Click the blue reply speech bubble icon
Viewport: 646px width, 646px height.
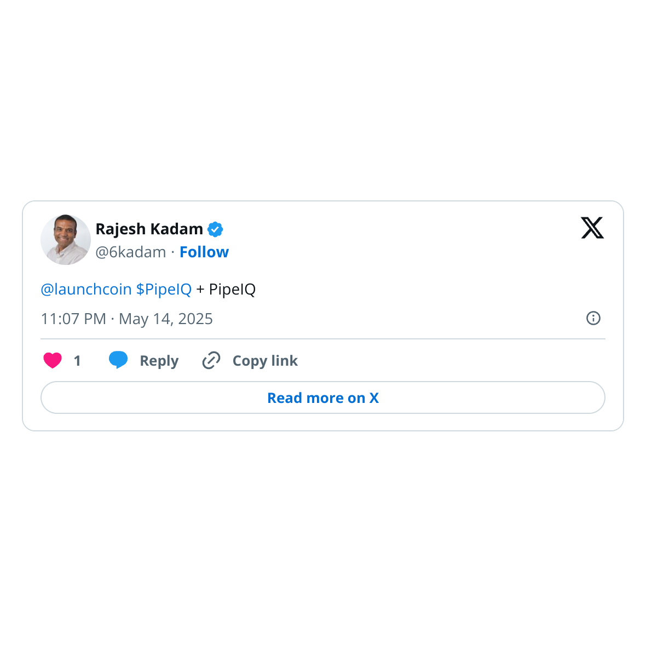pyautogui.click(x=118, y=360)
